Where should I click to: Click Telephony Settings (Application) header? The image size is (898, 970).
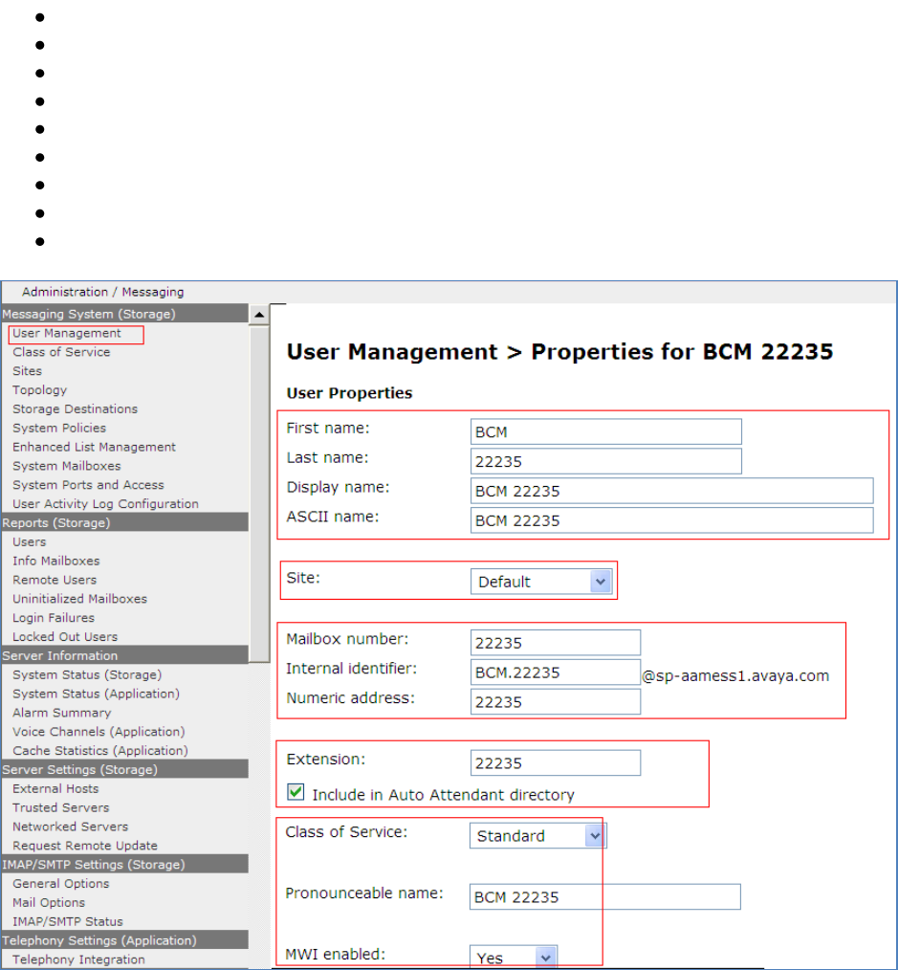[124, 940]
